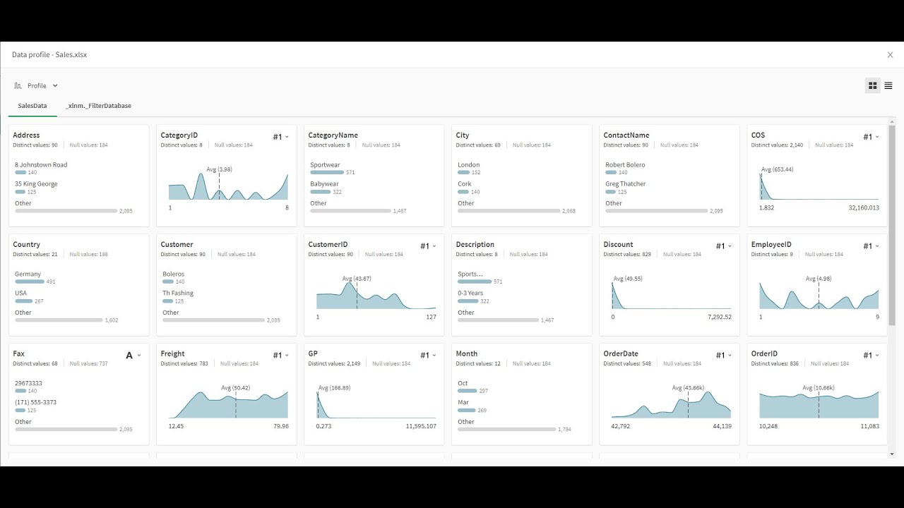
Task: Select the '0-3 Years' description value
Action: tap(470, 294)
